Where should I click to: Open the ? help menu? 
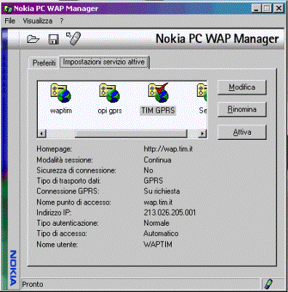pyautogui.click(x=62, y=21)
